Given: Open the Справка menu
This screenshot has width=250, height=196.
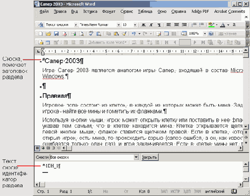Looking at the screenshot, I should point(179,12).
